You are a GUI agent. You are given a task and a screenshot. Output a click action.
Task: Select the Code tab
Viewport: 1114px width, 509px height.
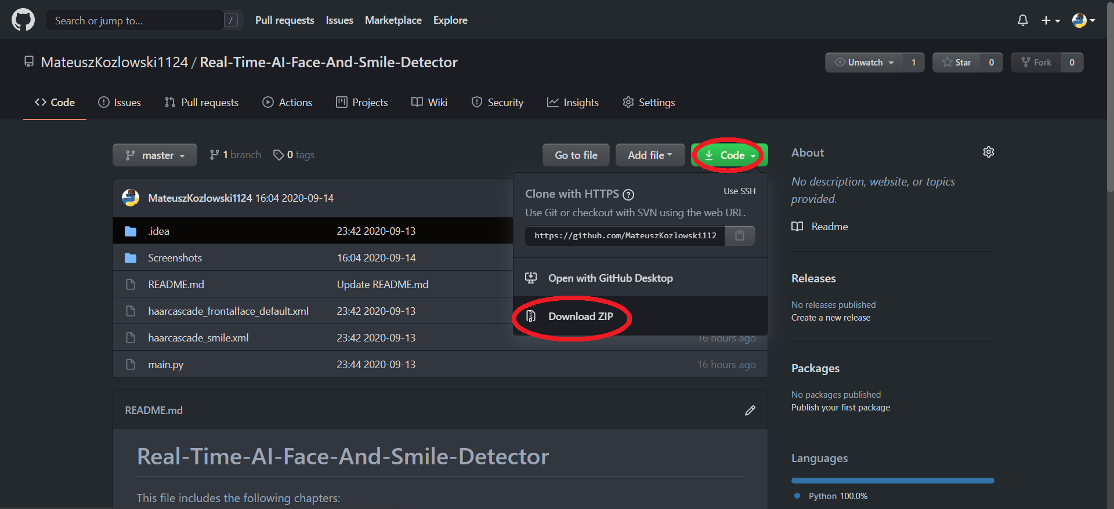click(x=55, y=102)
